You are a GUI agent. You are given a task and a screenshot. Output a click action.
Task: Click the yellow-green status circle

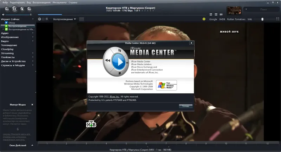204,19
